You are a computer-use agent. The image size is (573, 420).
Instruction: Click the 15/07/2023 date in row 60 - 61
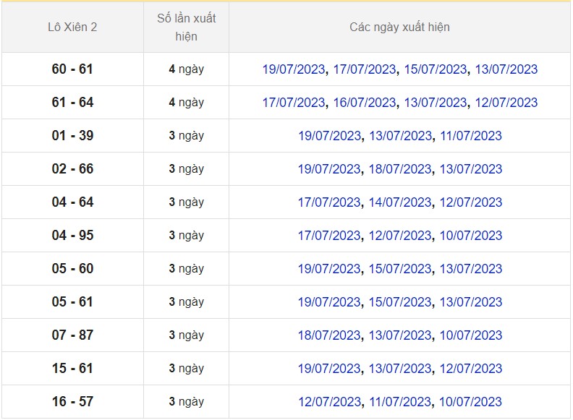tap(436, 69)
